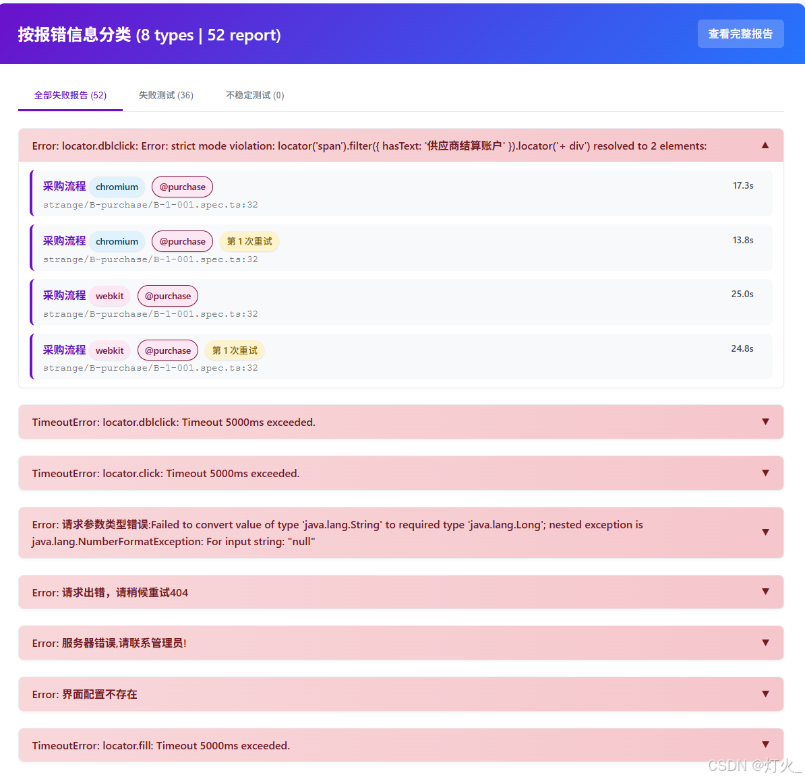Click @purchase tag in the 24.8s row

click(168, 350)
